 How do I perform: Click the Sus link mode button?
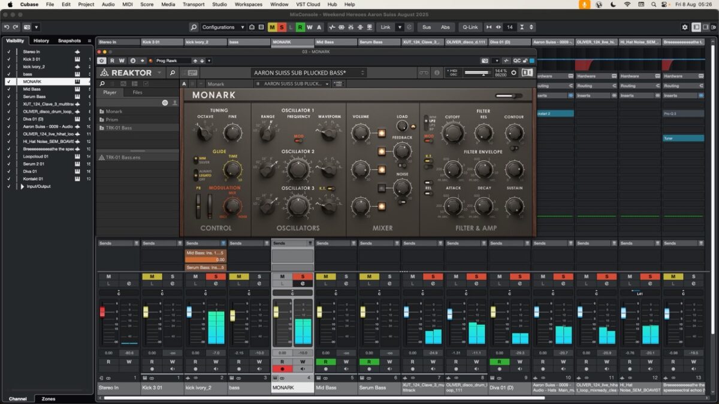tap(427, 27)
